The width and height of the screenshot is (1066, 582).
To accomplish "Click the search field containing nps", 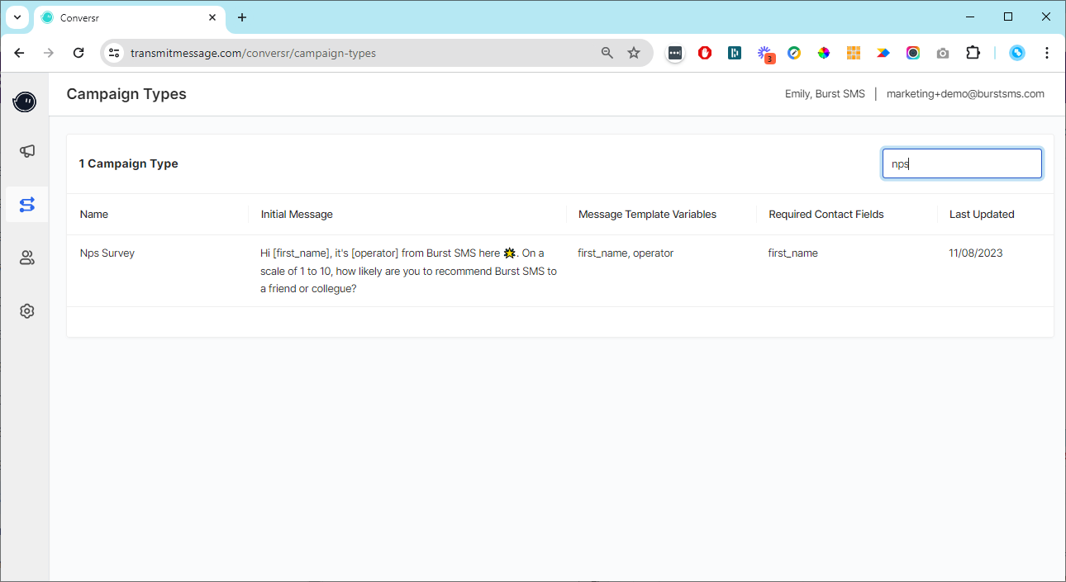I will (x=962, y=163).
